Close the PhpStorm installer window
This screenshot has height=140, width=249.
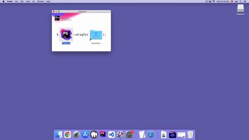tap(54, 11)
